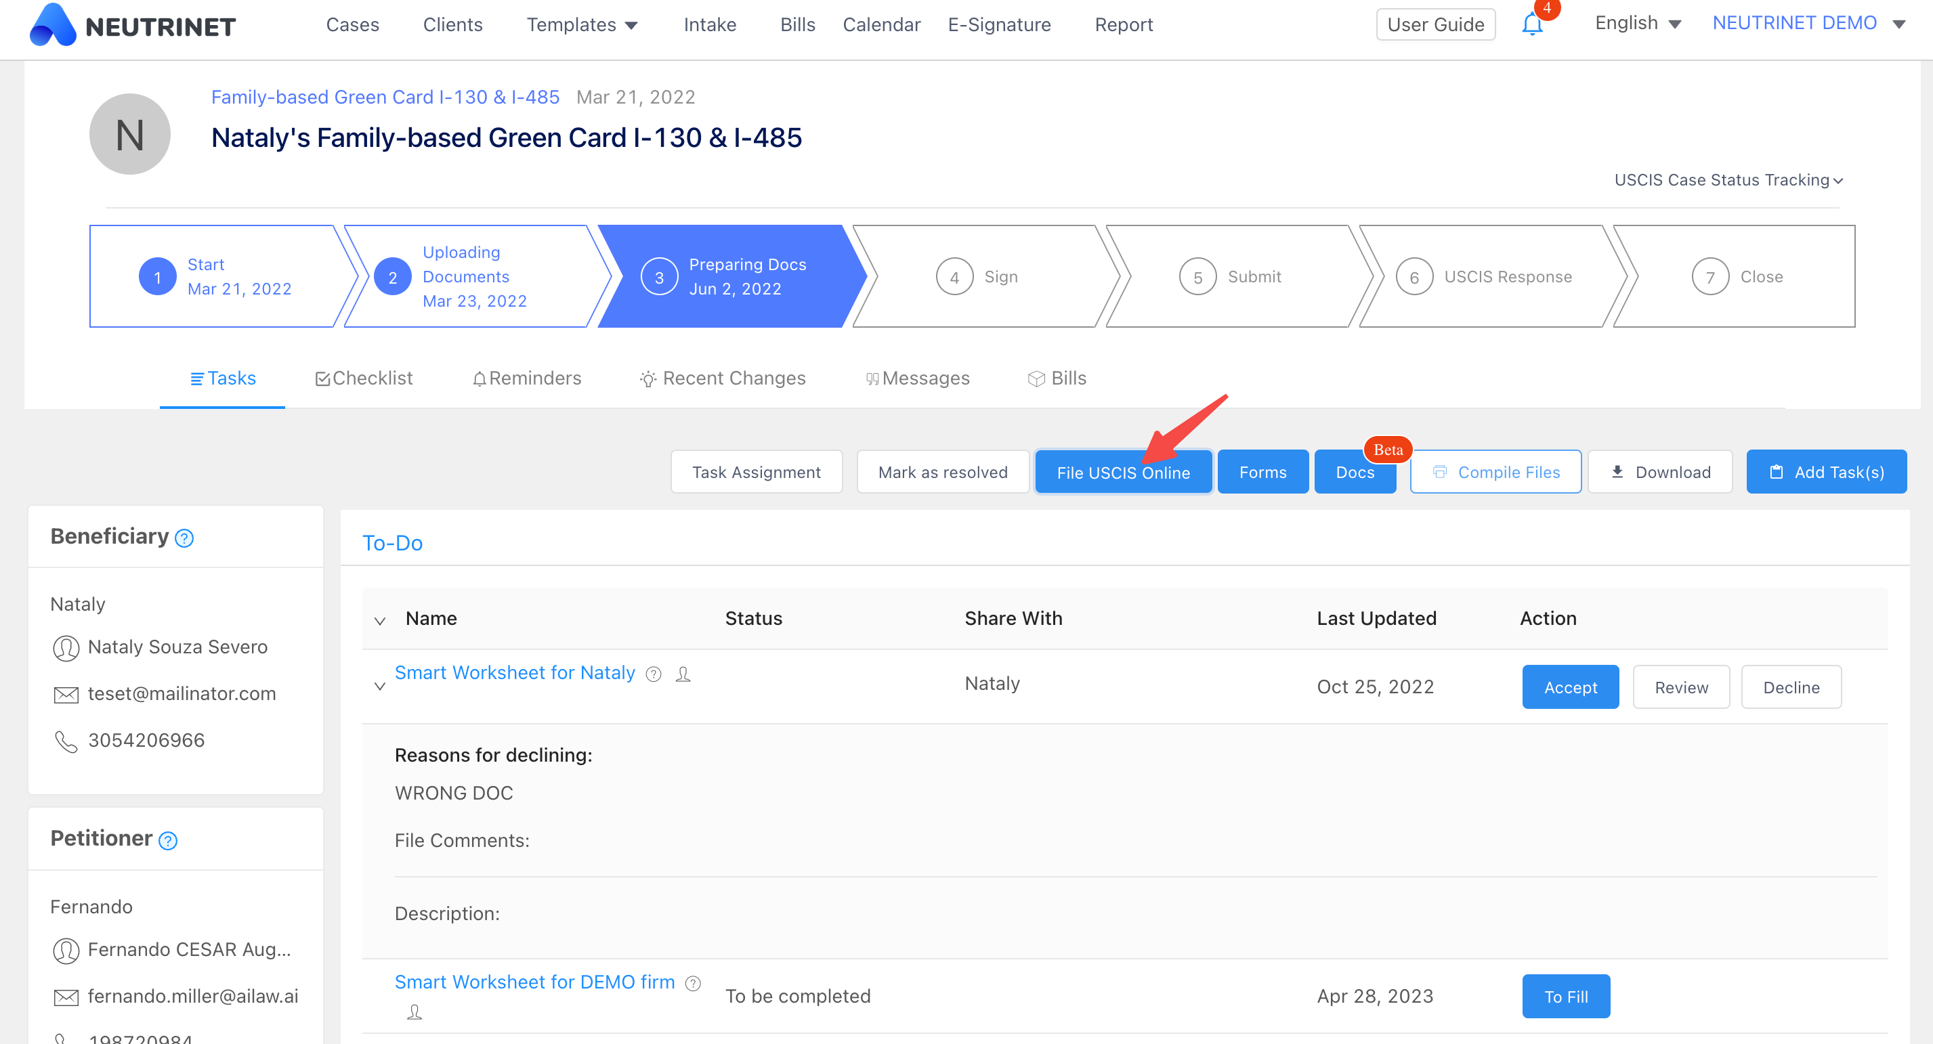Click help icon beside Smart Worksheet for DEMO firm
Viewport: 1933px width, 1044px height.
pos(694,982)
